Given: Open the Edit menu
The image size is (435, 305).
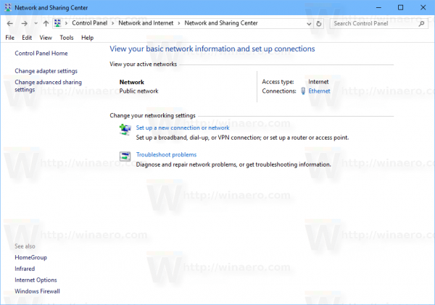Looking at the screenshot, I should 27,38.
